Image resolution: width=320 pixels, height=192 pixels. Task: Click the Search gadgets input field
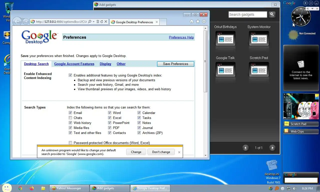point(248,14)
